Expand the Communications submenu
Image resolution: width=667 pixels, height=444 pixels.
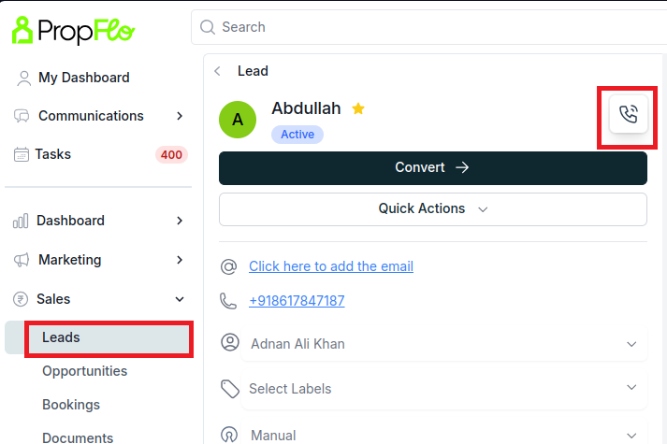180,116
